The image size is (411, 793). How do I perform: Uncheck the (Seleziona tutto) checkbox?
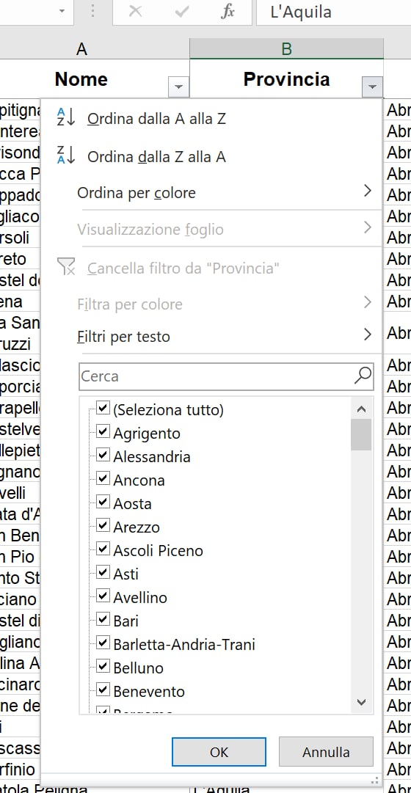[x=103, y=408]
